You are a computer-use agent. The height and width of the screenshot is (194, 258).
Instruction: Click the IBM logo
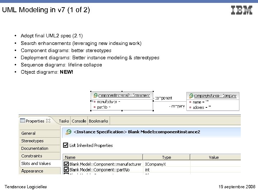[242, 10]
